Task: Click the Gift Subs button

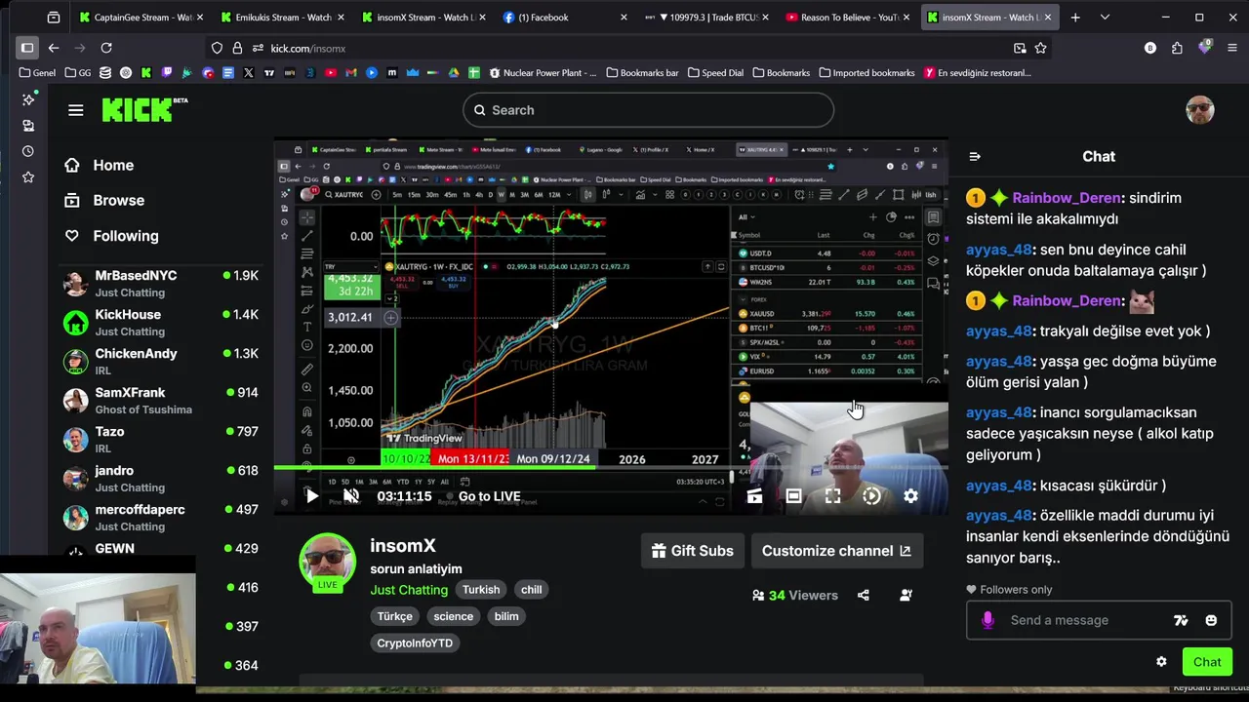Action: click(692, 551)
